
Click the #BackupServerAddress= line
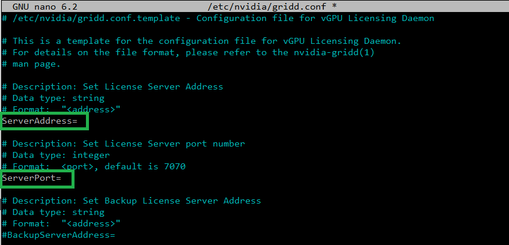[x=58, y=235]
